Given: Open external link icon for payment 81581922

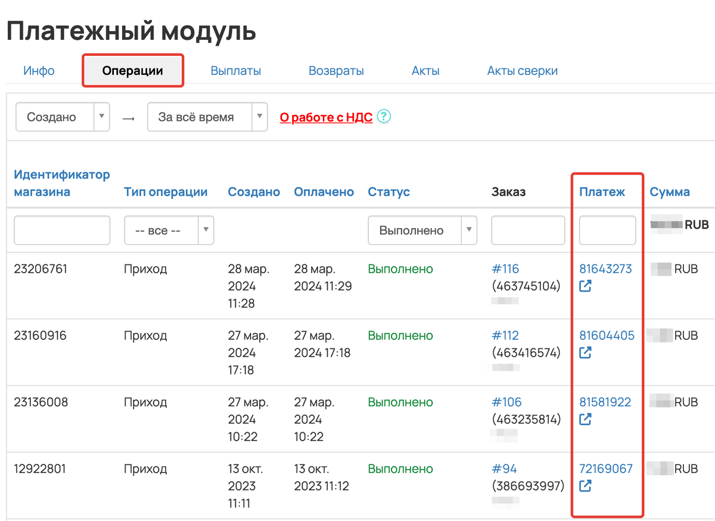Looking at the screenshot, I should point(586,419).
